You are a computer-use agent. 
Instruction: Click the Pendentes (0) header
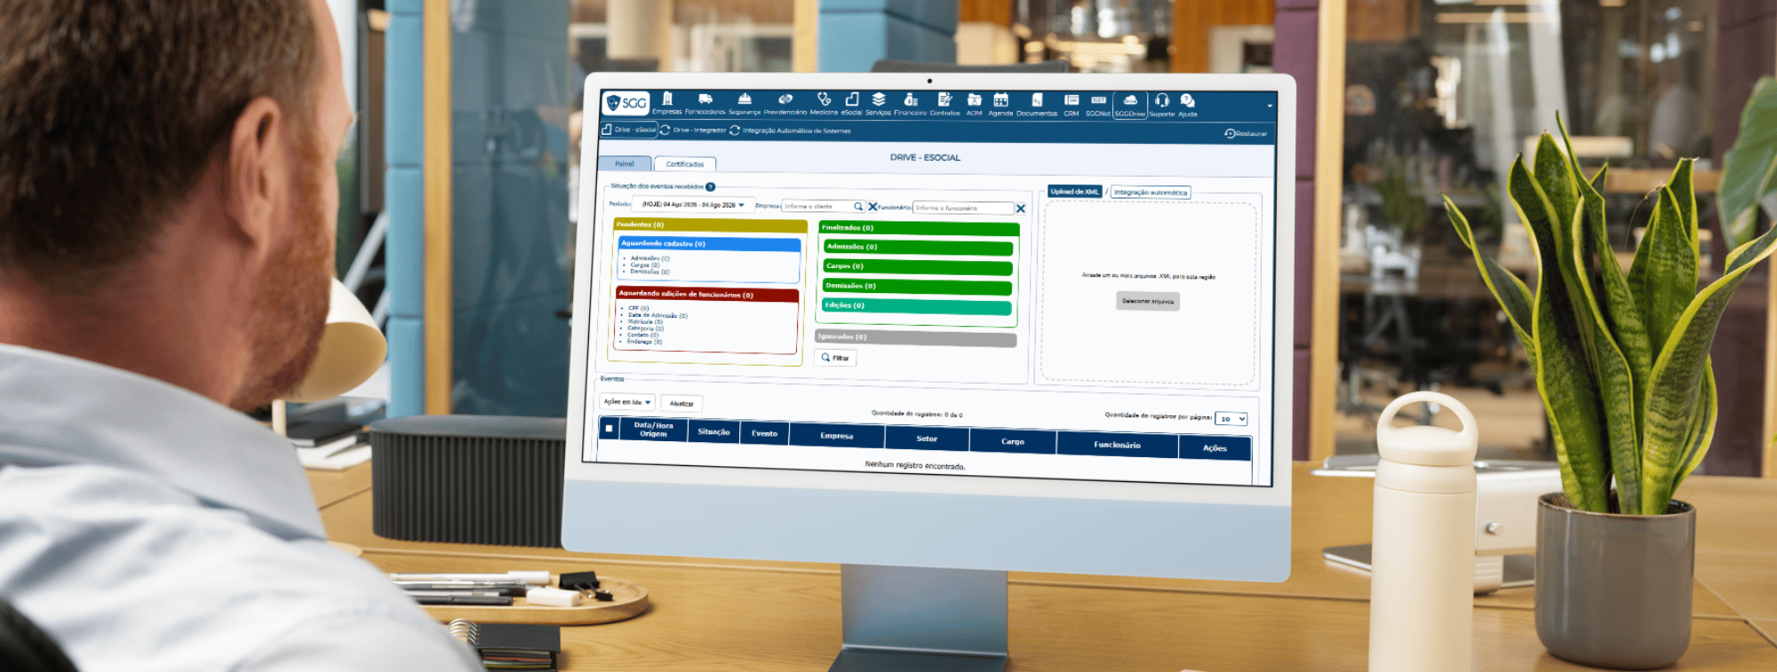[x=710, y=225]
